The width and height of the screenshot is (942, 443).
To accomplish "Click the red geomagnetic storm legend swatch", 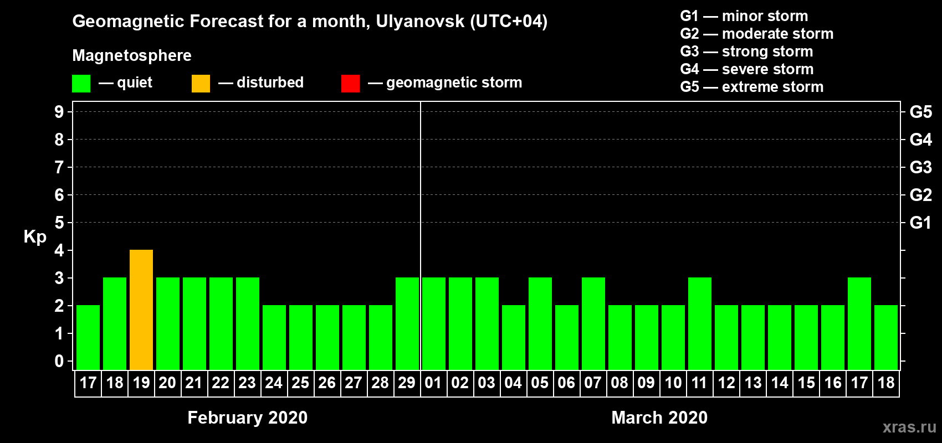I will (x=350, y=84).
